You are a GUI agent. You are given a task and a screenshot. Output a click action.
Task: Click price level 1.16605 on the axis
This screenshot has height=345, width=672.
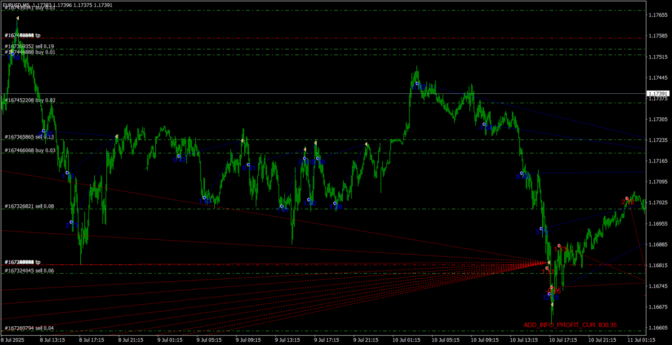click(658, 328)
